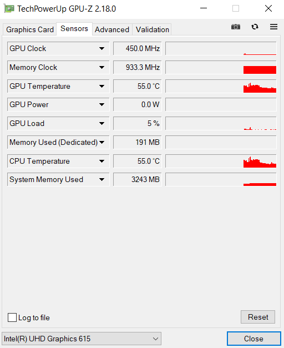284x348 pixels.
Task: Take a screenshot with the camera icon
Action: pyautogui.click(x=236, y=27)
